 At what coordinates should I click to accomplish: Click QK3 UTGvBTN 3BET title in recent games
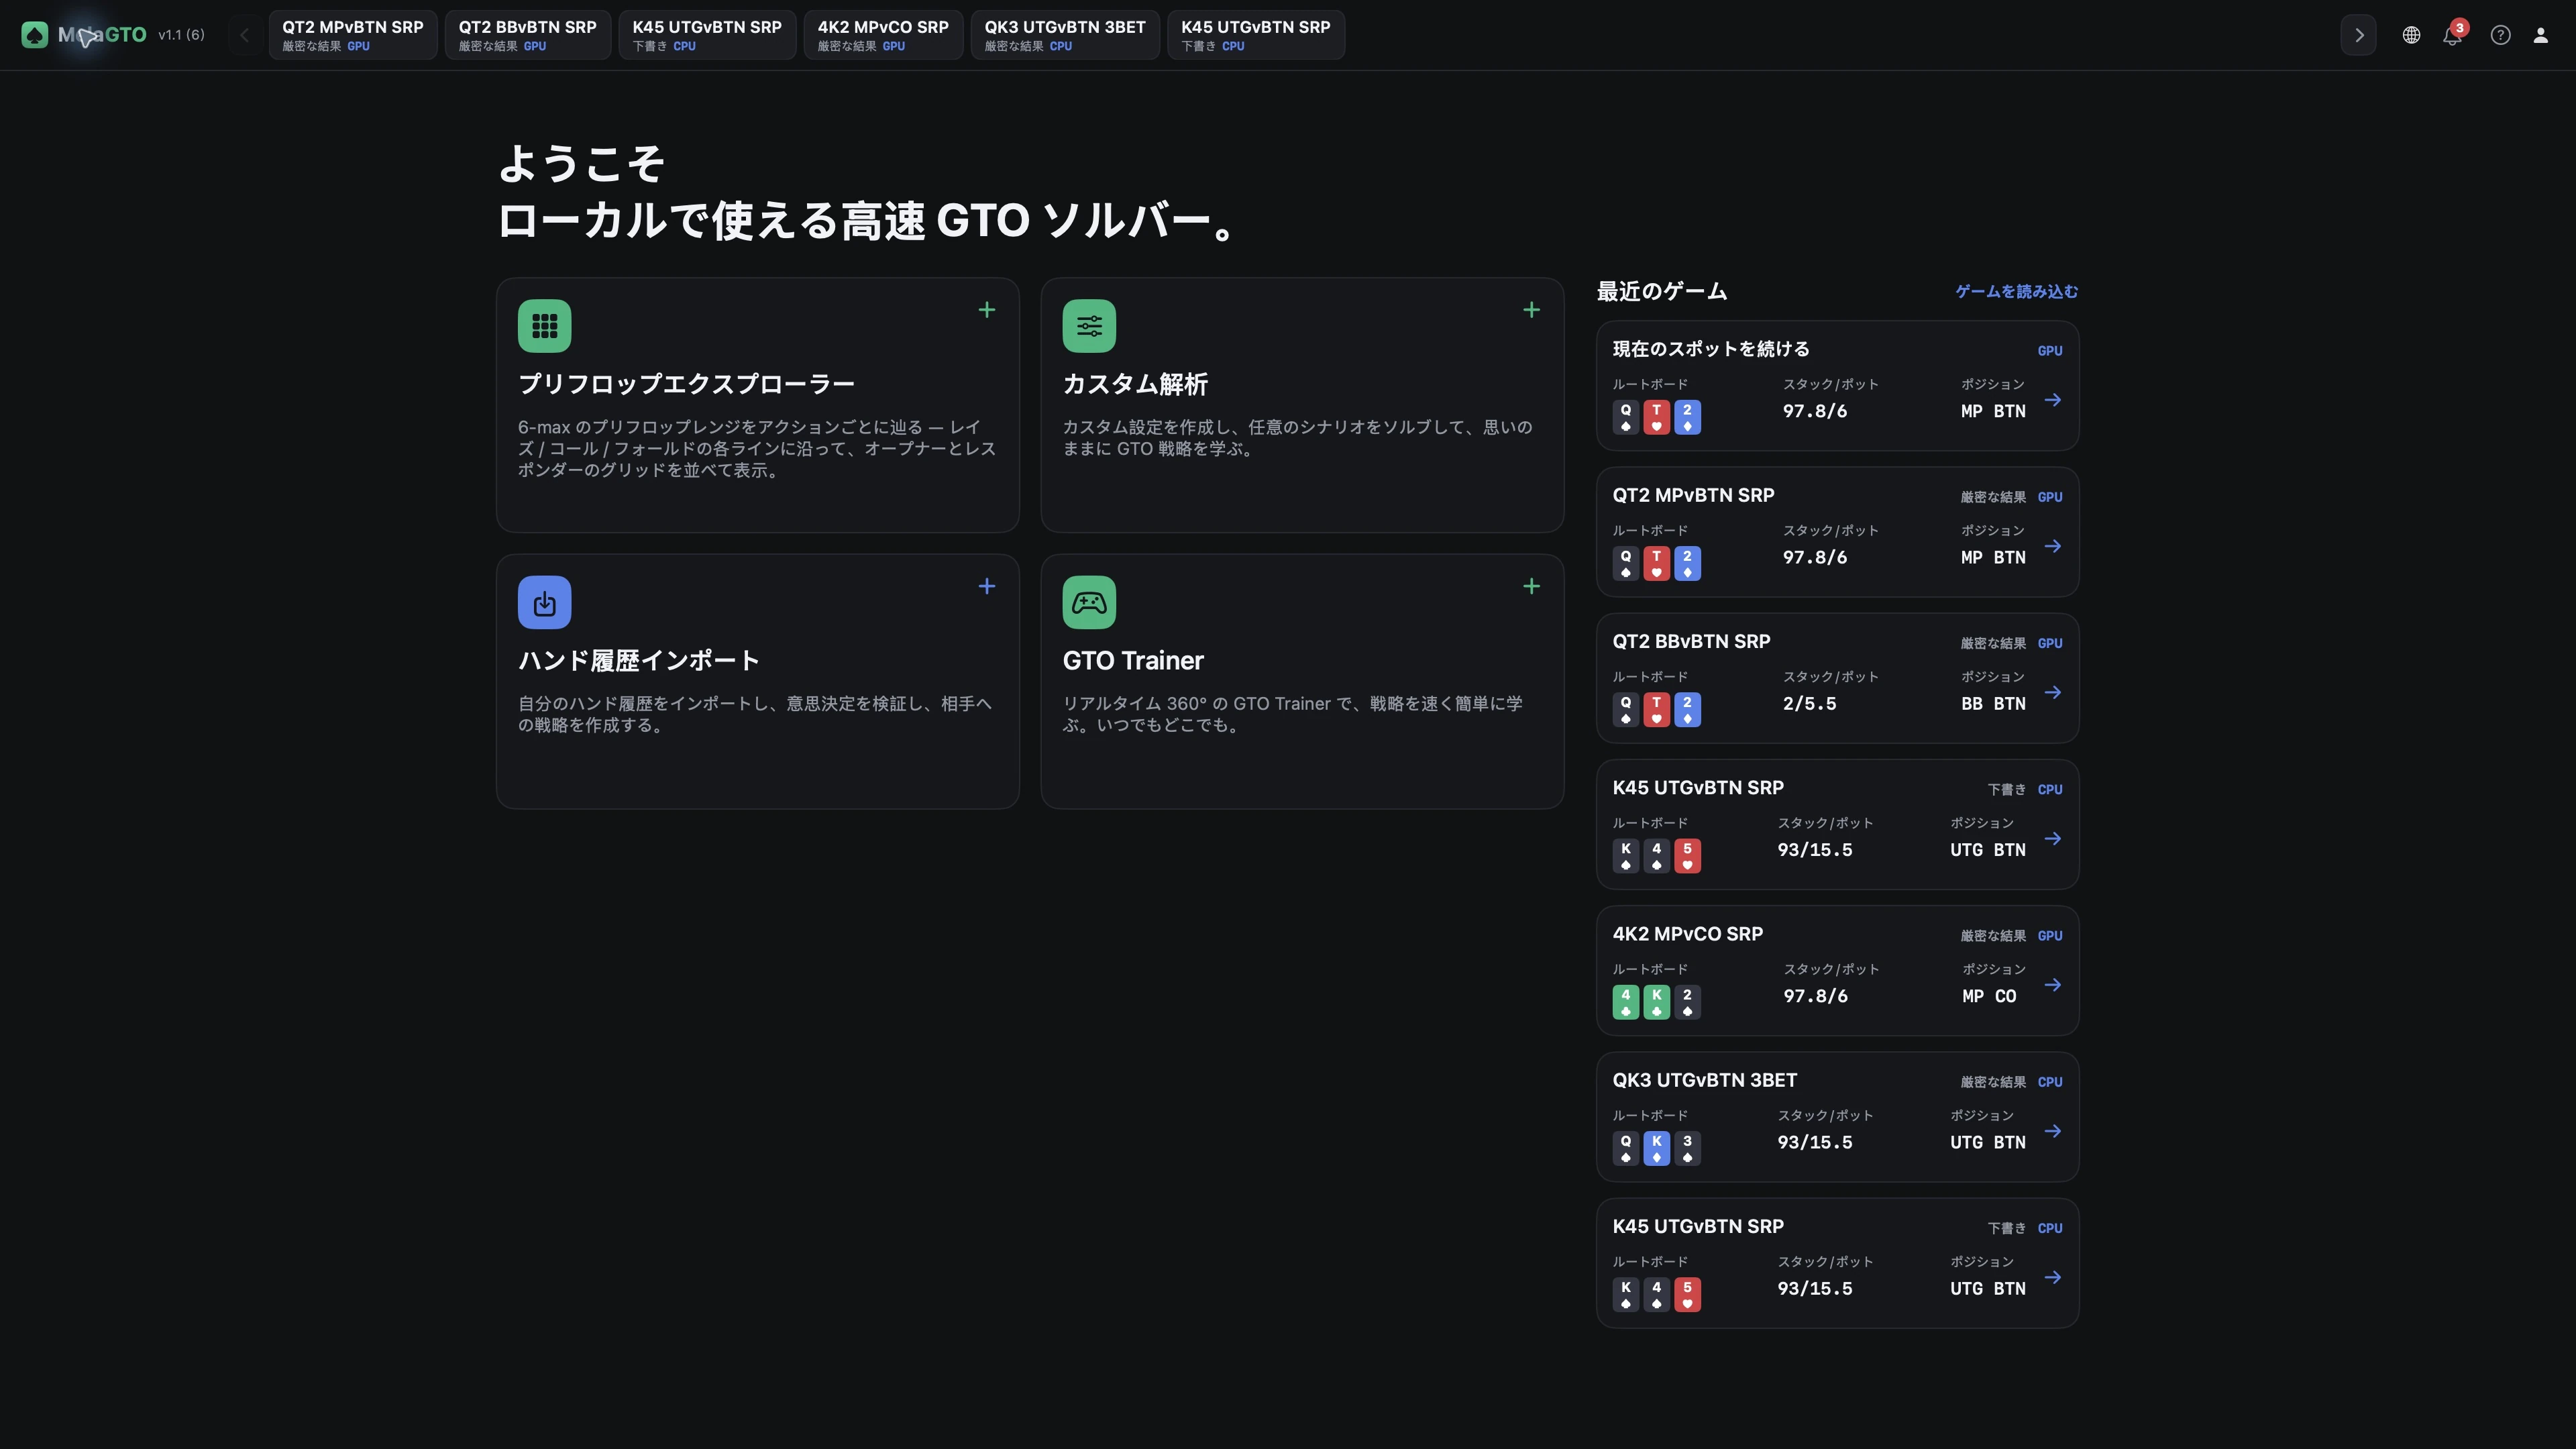click(1704, 1080)
